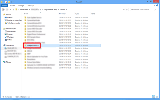Select Ordinateur in the navigation pane
The width and height of the screenshot is (160, 100).
10,45
